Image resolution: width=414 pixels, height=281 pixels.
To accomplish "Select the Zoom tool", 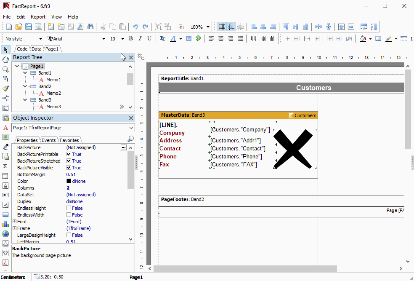I will pos(5,69).
